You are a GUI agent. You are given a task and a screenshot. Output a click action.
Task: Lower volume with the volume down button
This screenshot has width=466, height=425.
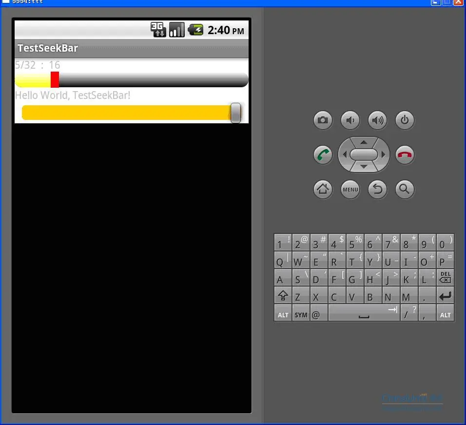pos(350,120)
